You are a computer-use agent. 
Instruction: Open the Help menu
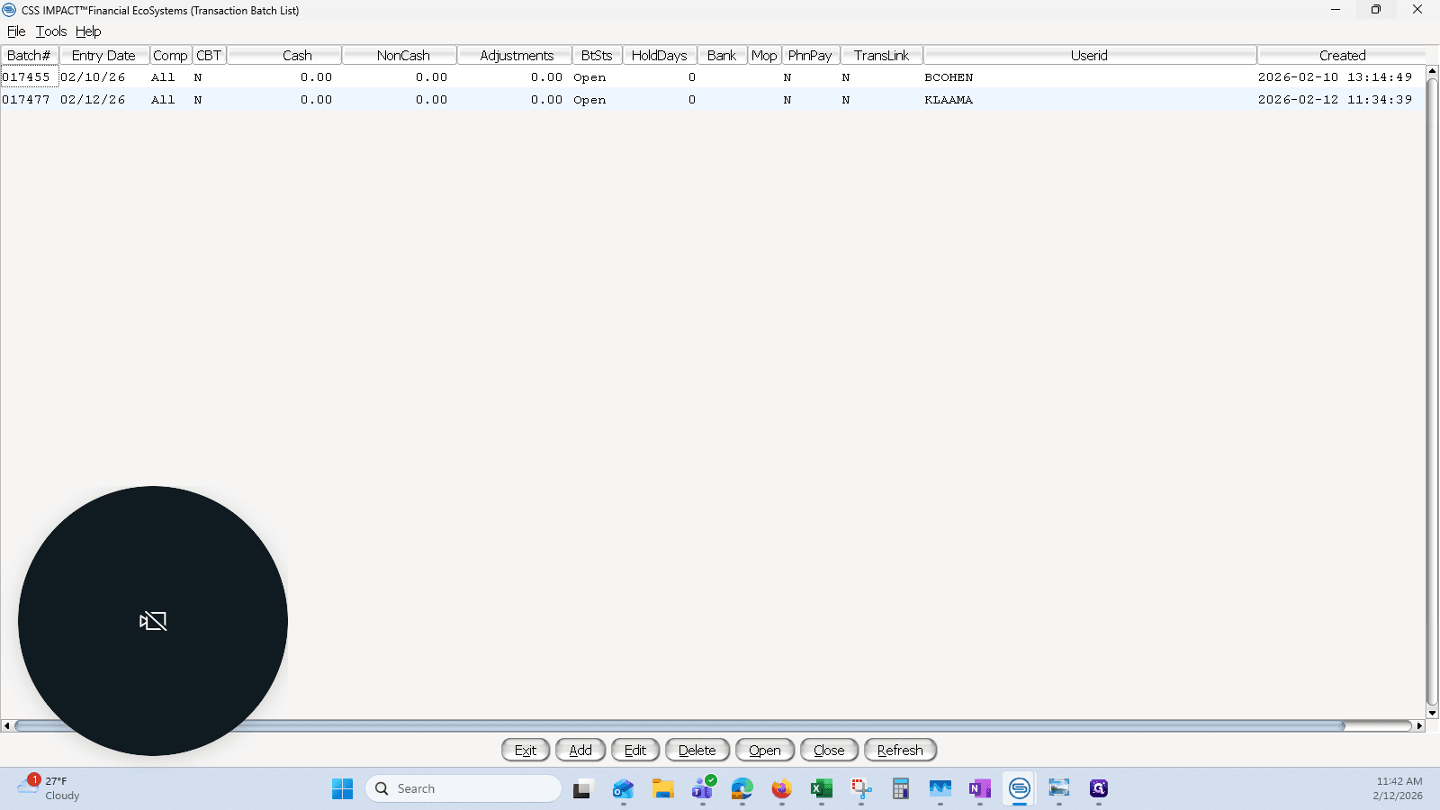pos(88,31)
